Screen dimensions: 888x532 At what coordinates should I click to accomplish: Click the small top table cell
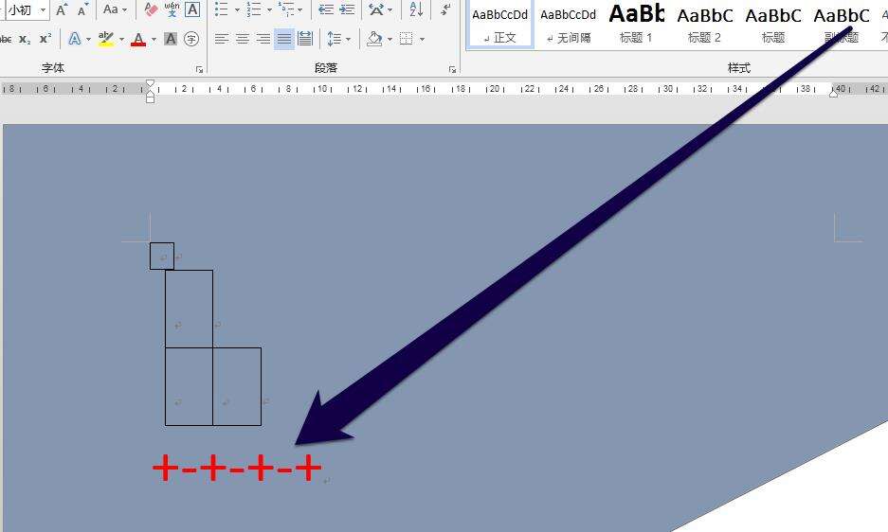162,257
